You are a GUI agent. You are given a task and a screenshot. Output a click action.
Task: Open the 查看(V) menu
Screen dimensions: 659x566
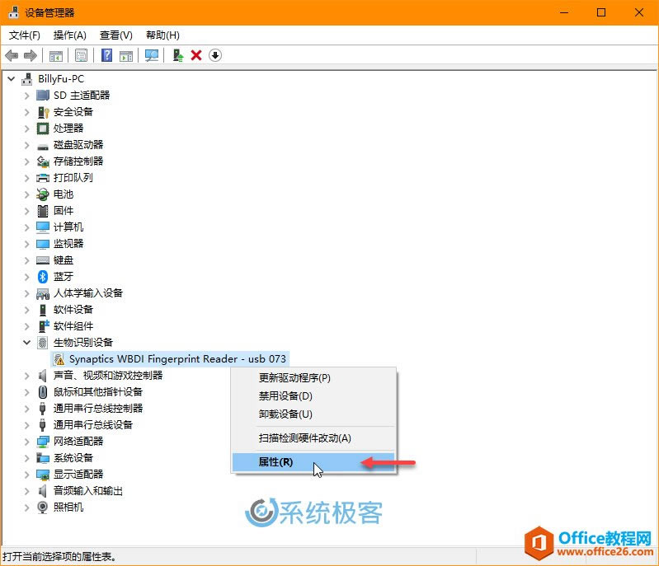[x=116, y=35]
